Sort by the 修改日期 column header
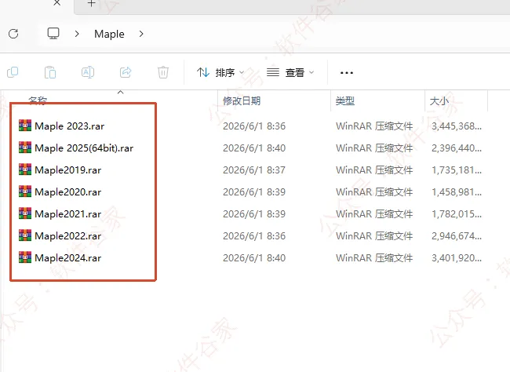 pyautogui.click(x=242, y=100)
